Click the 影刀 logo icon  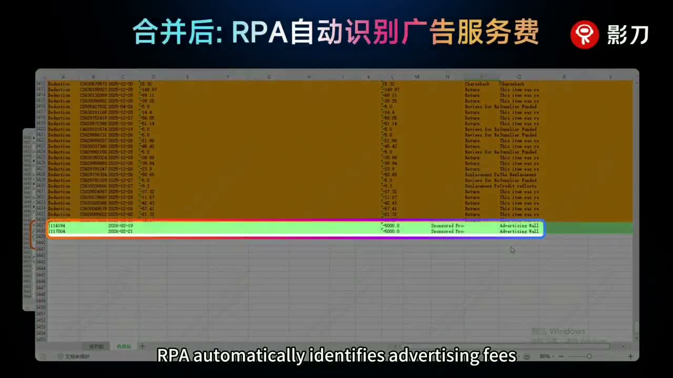[585, 35]
